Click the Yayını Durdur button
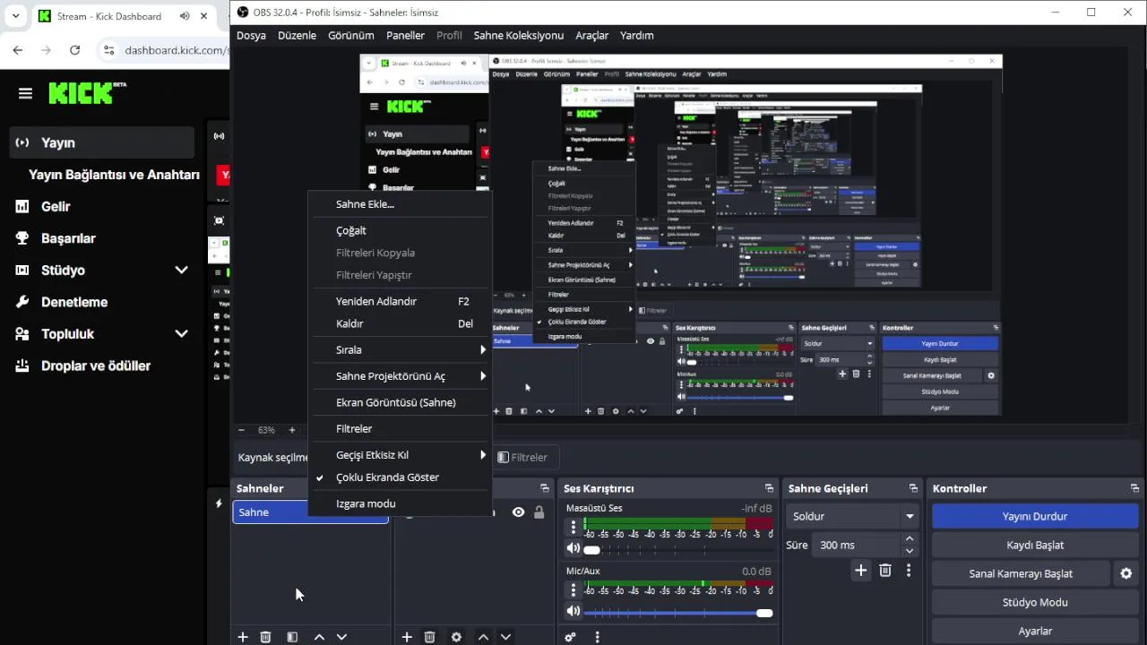Image resolution: width=1147 pixels, height=645 pixels. pyautogui.click(x=1035, y=516)
